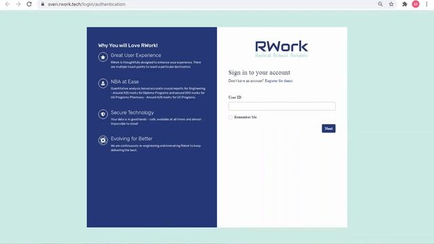Open the Chrome profile avatar
Viewport: 434px width, 244px height.
(416, 4)
